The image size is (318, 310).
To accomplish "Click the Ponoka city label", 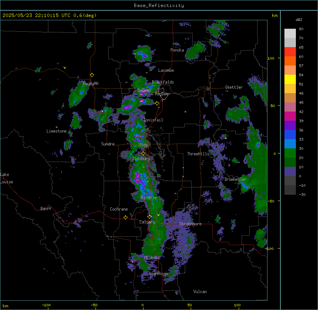I will [x=177, y=50].
